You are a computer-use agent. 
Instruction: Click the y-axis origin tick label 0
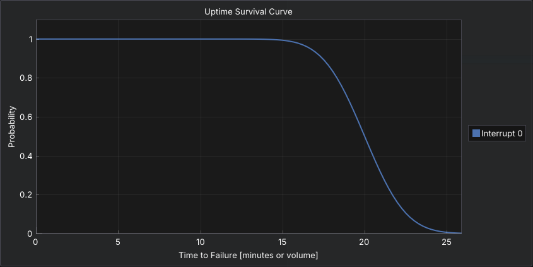click(29, 234)
